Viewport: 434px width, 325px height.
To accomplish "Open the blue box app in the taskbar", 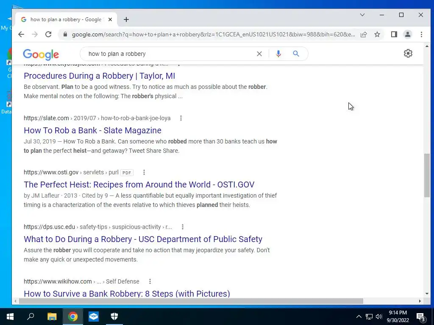I will 94,317.
